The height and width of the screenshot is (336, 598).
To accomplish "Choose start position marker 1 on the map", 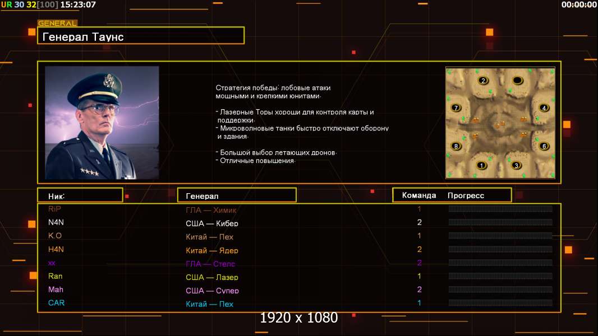I will pyautogui.click(x=482, y=166).
